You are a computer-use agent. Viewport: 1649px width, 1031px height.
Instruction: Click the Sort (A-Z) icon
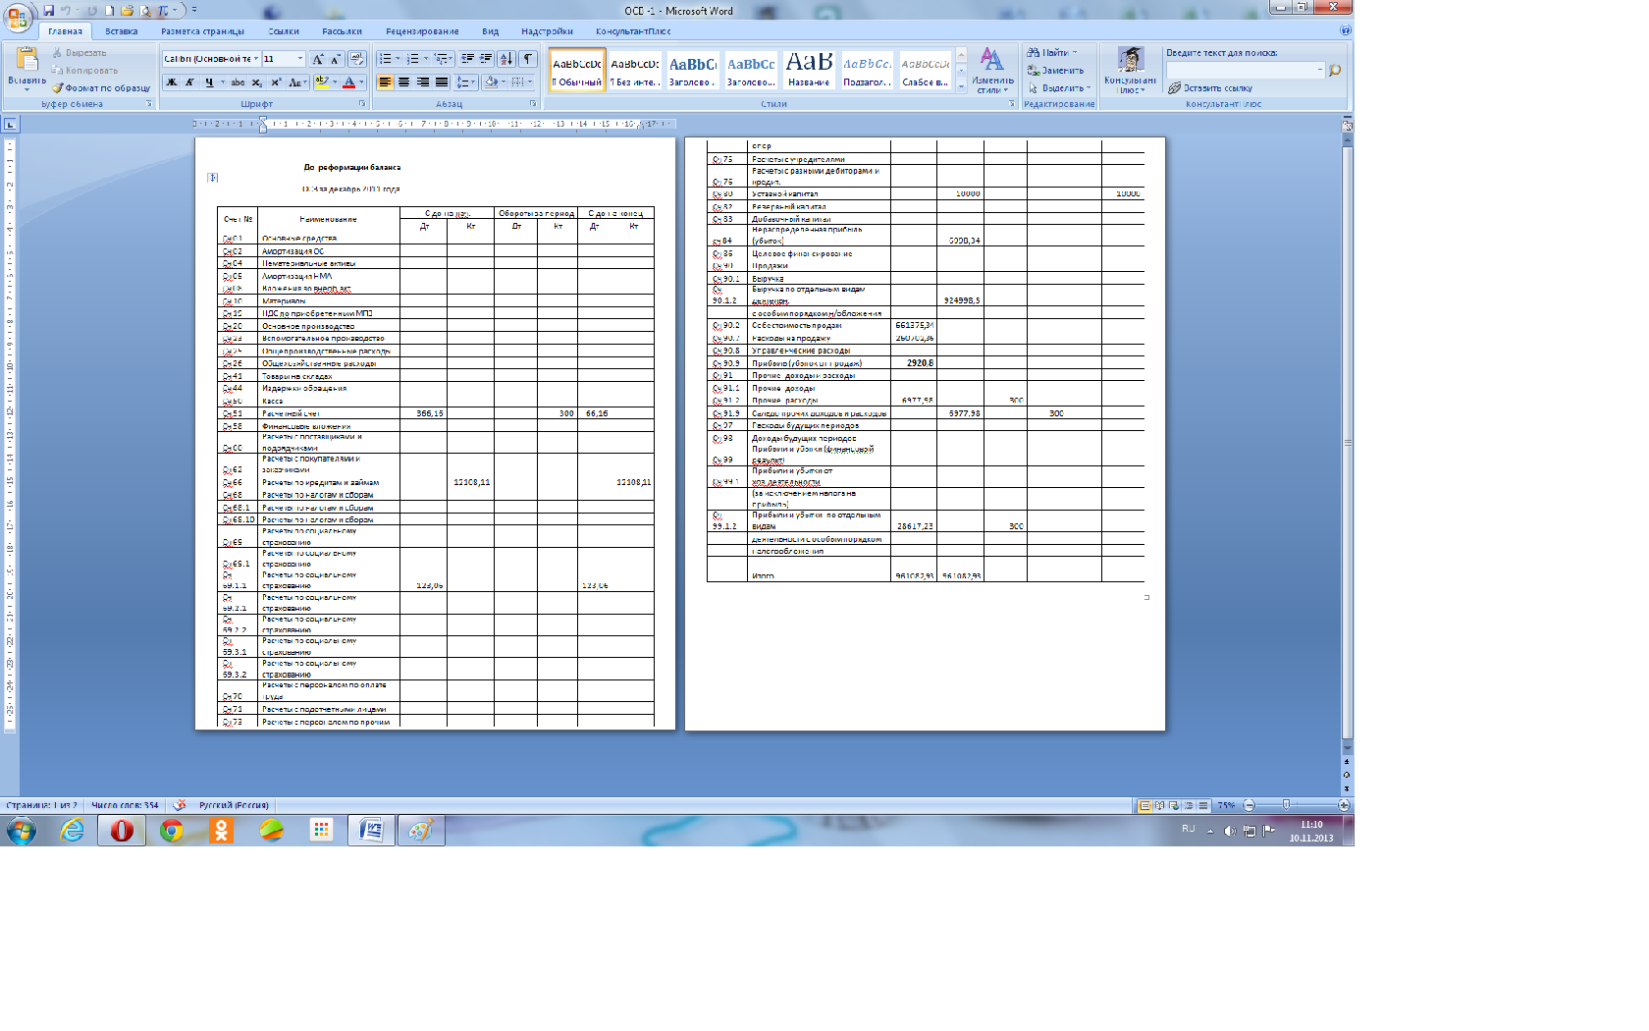pyautogui.click(x=506, y=59)
